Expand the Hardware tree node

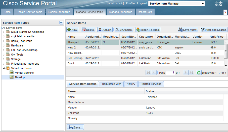(x=4, y=46)
